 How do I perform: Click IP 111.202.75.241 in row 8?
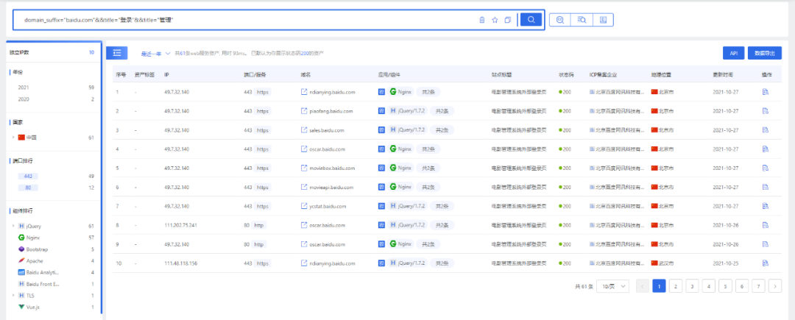point(180,225)
